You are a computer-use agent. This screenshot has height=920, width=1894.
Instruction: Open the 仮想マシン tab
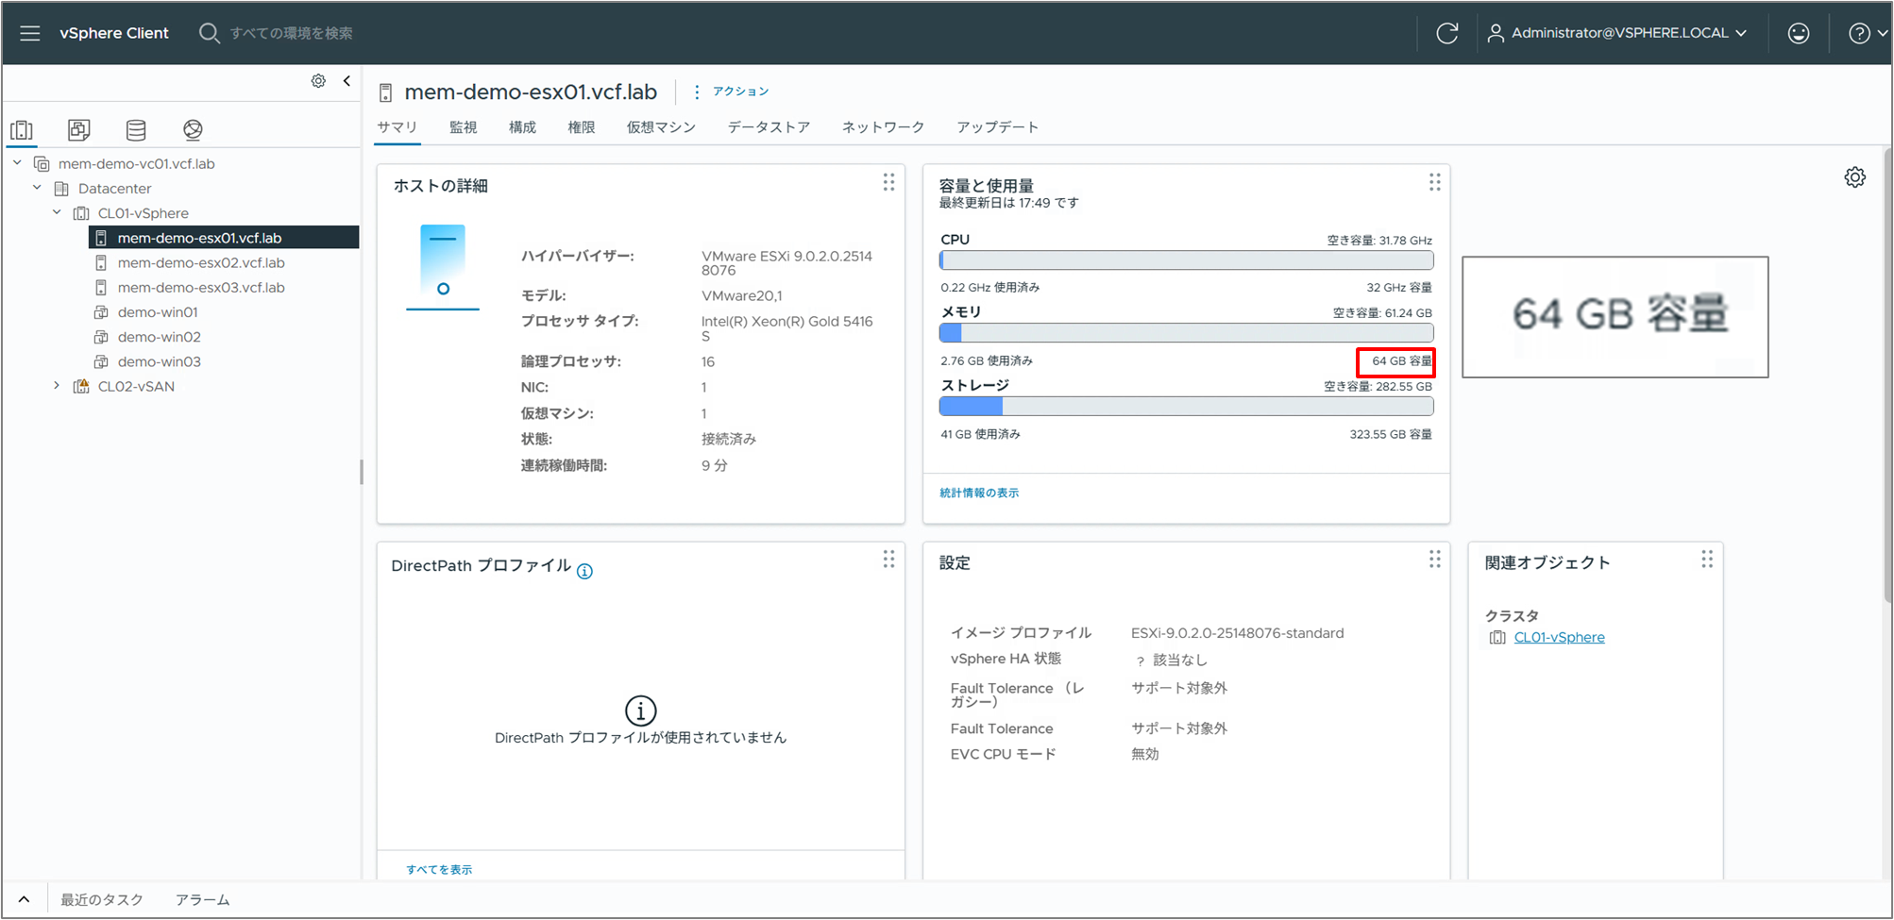(x=661, y=127)
